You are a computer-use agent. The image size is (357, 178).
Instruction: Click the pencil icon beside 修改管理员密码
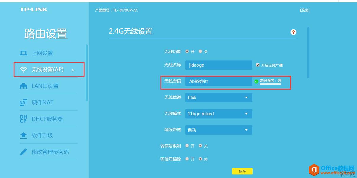tap(23, 152)
